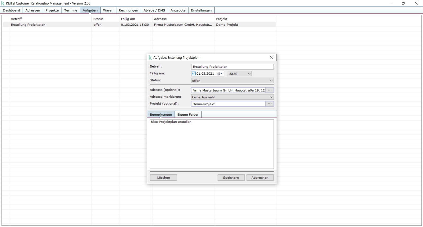Switch to the Eigene Felder tab
Image resolution: width=423 pixels, height=227 pixels.
tap(188, 115)
